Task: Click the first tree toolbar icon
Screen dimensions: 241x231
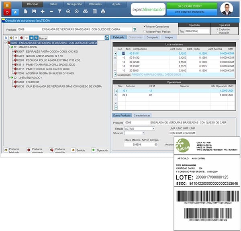Action: (6, 37)
